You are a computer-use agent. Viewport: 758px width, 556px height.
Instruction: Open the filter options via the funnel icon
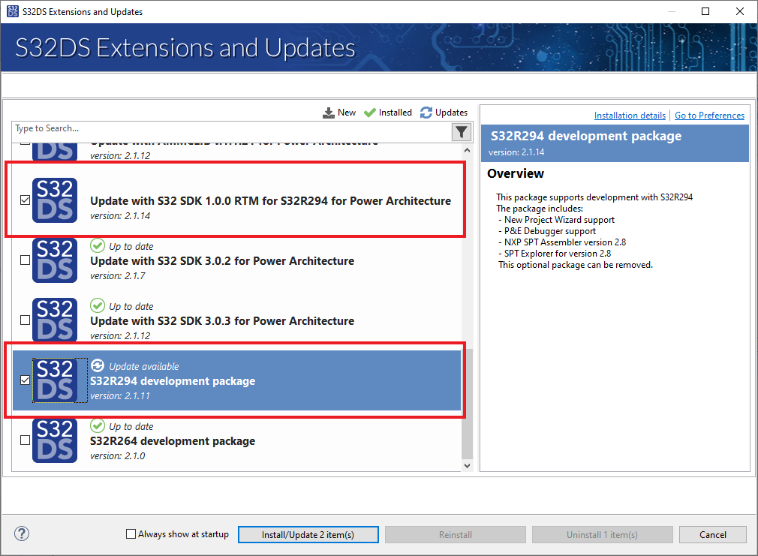[461, 131]
